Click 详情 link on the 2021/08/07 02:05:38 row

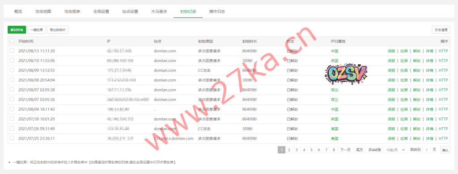(429, 90)
